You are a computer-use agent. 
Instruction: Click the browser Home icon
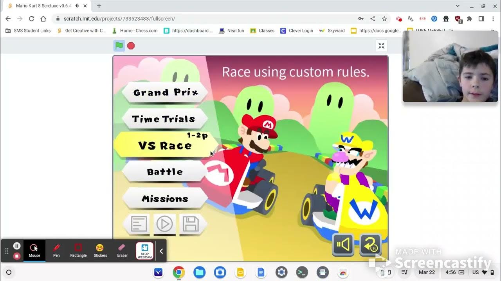(x=43, y=19)
